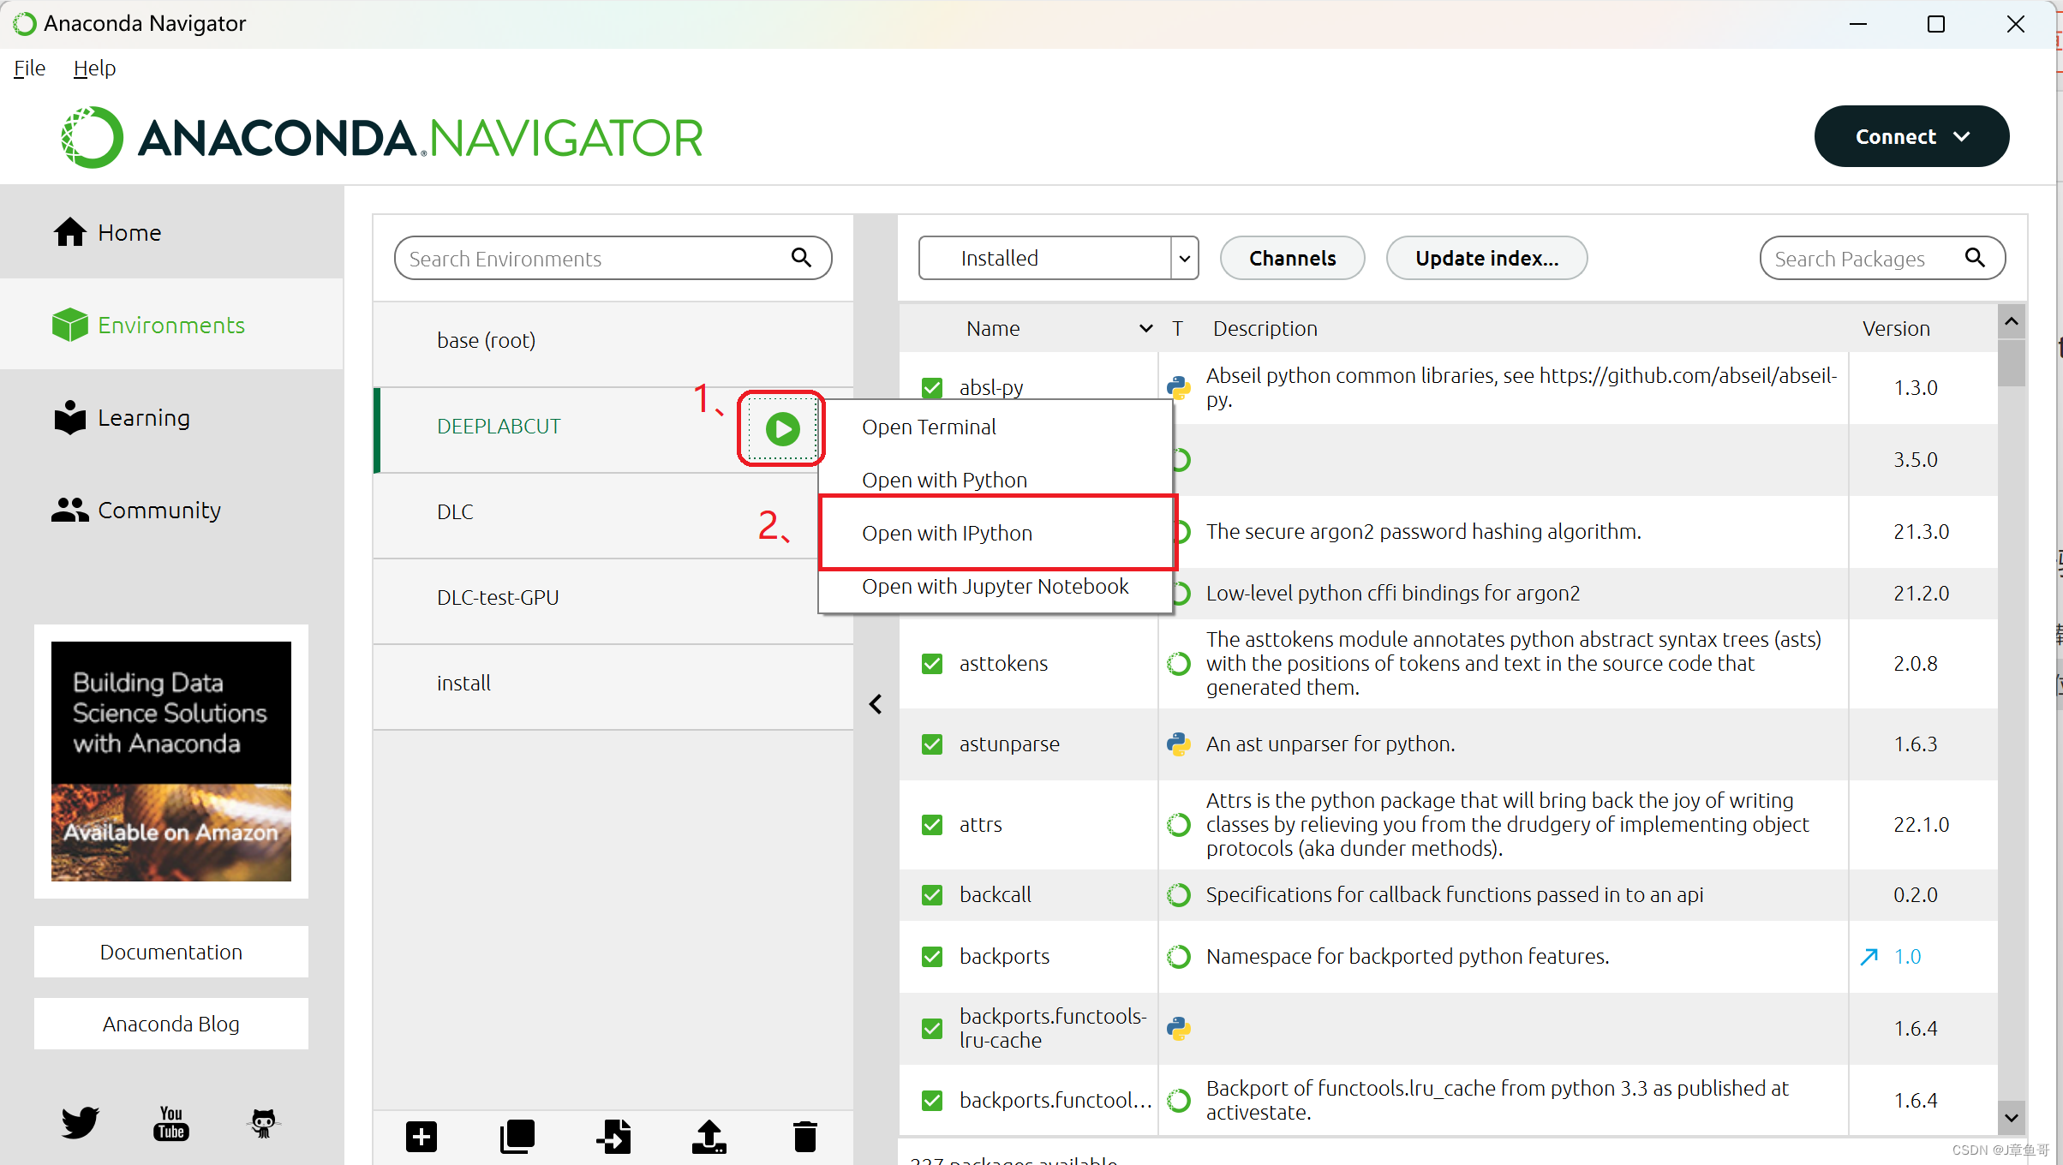
Task: Open the Twitter bird icon link
Action: pyautogui.click(x=80, y=1122)
